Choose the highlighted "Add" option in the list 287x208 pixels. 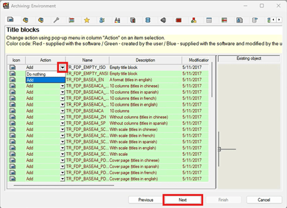click(45, 80)
